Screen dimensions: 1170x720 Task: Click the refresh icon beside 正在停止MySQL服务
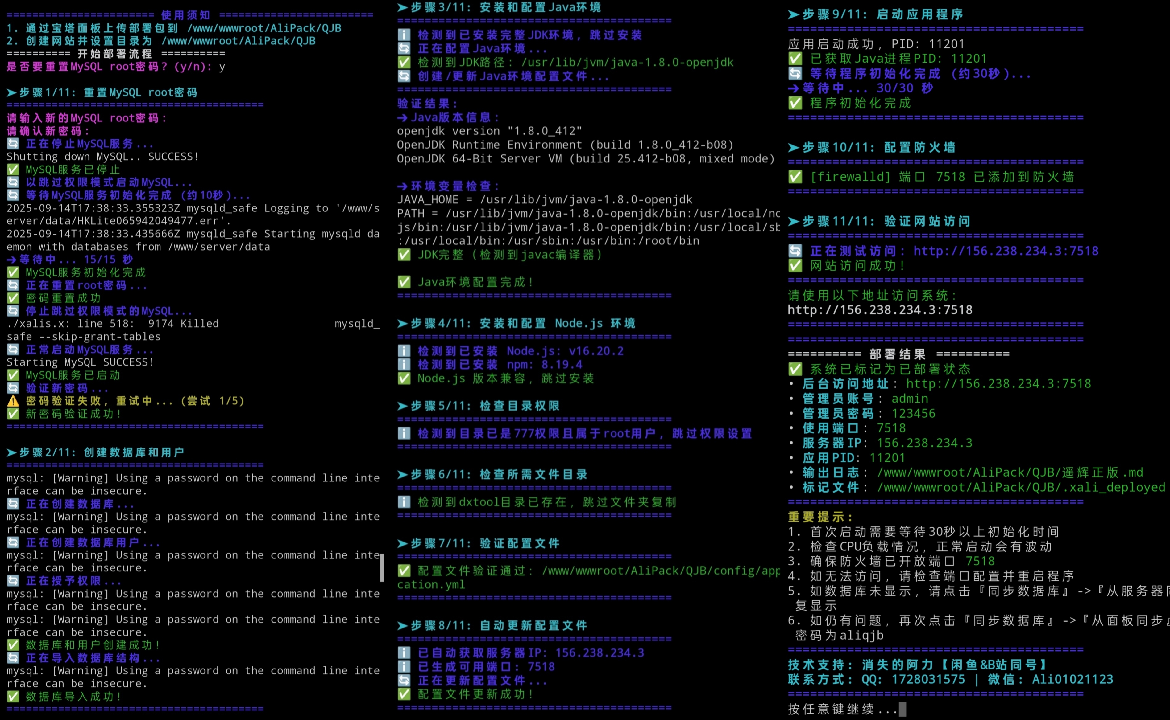click(13, 144)
